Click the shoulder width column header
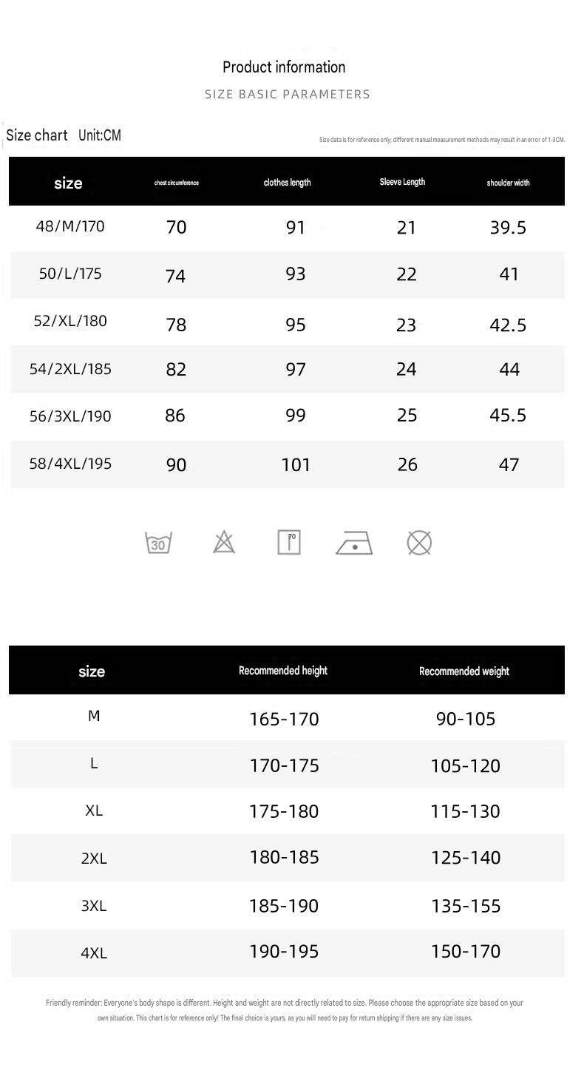Viewport: 584px width, 1073px height. pos(508,183)
